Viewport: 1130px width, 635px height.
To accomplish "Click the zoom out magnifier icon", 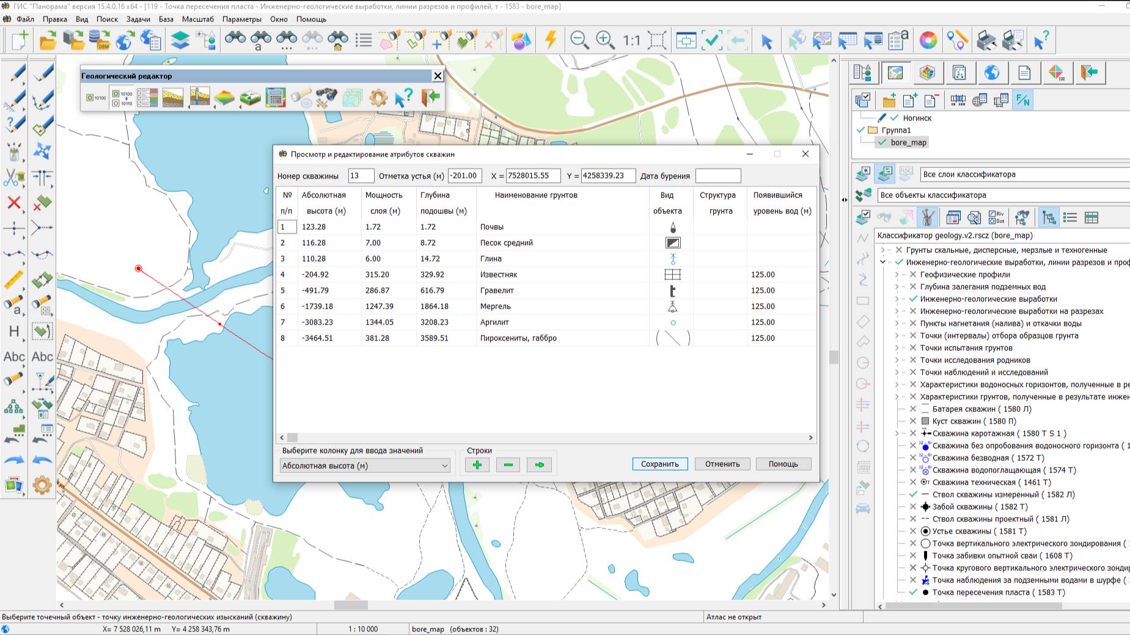I will [579, 40].
